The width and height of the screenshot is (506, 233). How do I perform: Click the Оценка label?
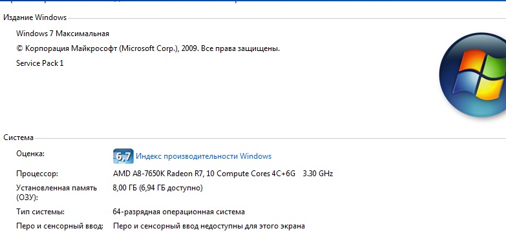(x=30, y=154)
